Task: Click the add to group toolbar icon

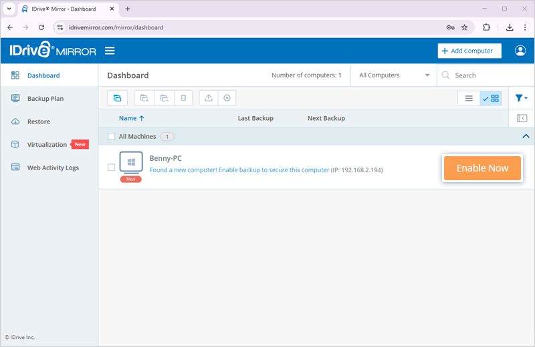Action: 144,98
